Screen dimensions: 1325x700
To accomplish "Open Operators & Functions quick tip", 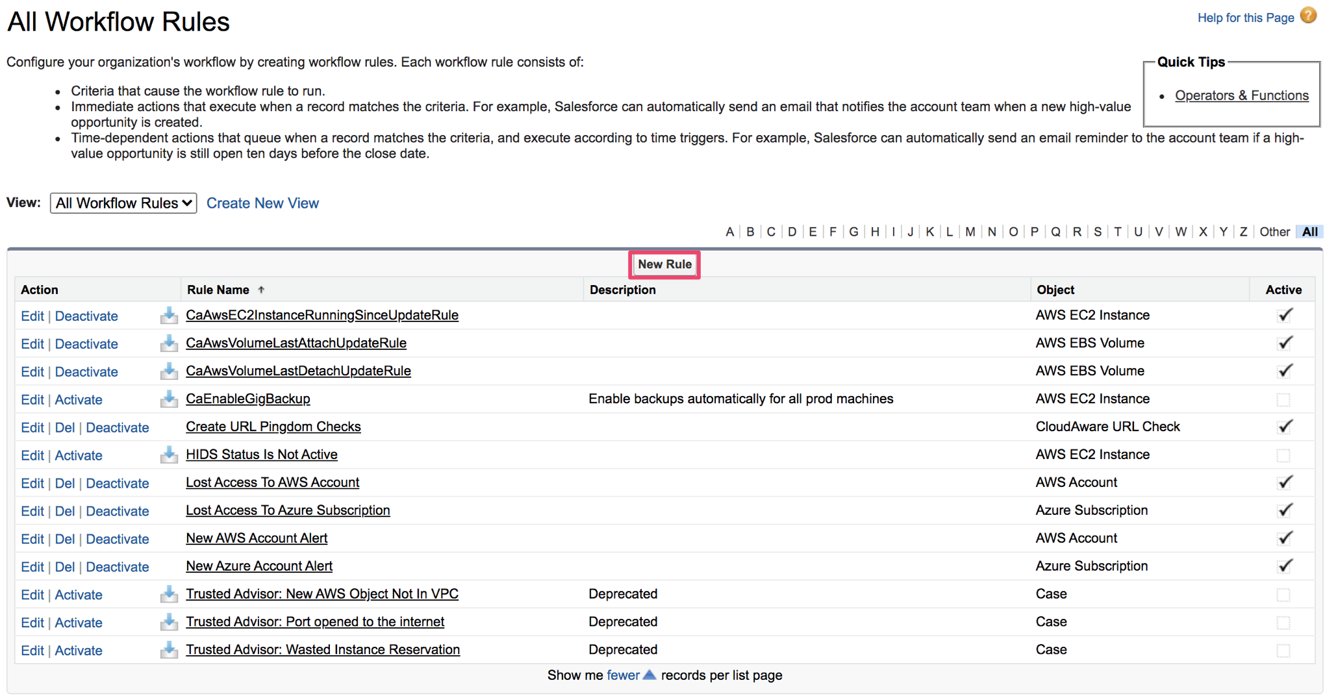I will (1241, 95).
